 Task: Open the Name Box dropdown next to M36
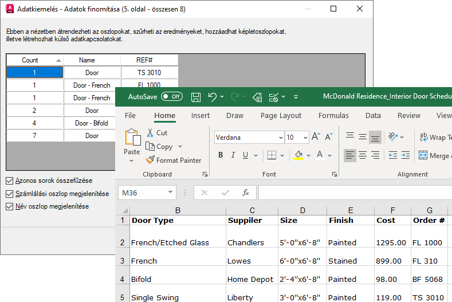[170, 193]
